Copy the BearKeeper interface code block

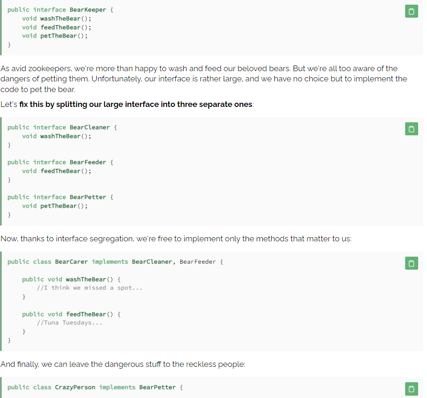(411, 12)
